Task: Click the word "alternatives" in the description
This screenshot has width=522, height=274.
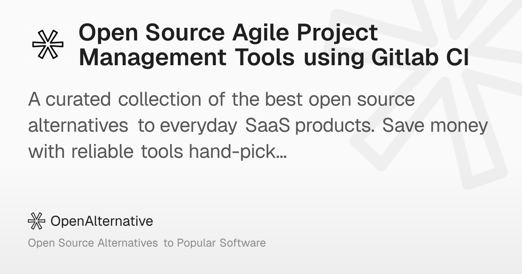Action: (78, 126)
